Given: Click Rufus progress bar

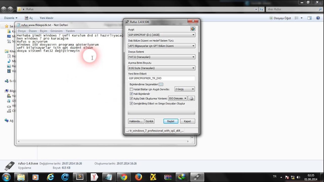Looking at the screenshot, I should [x=161, y=113].
